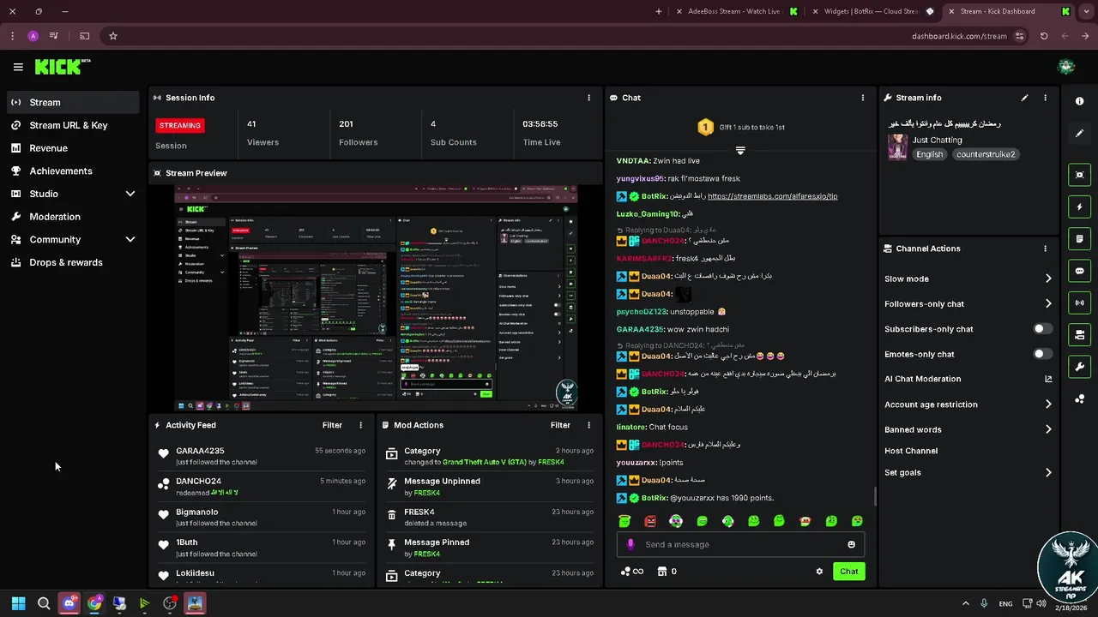Toggle Subscribers-only chat switch
Viewport: 1098px width, 617px height.
click(1043, 329)
